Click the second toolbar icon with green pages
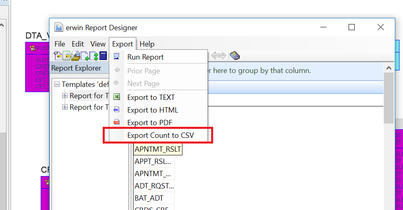Image resolution: width=403 pixels, height=210 pixels. 67,55
